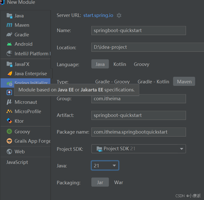Screen dimensions: 204x200
Task: Click the Groovy green G icon
Action: [x=9, y=131]
